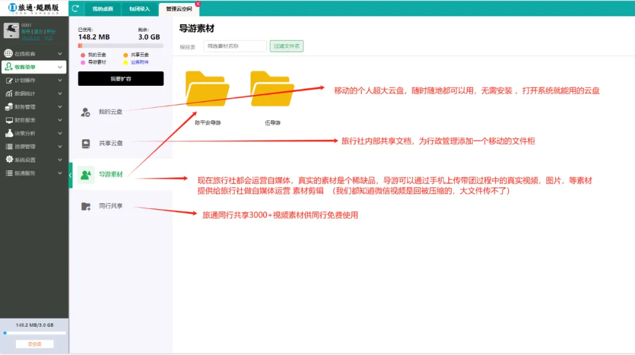The width and height of the screenshot is (635, 355).
Task: Click the 退出 logout link
Action: coord(38,32)
